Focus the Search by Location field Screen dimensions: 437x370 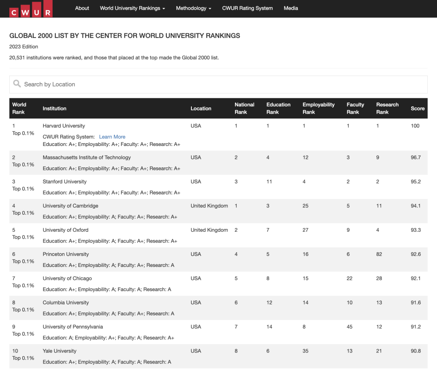click(x=218, y=85)
